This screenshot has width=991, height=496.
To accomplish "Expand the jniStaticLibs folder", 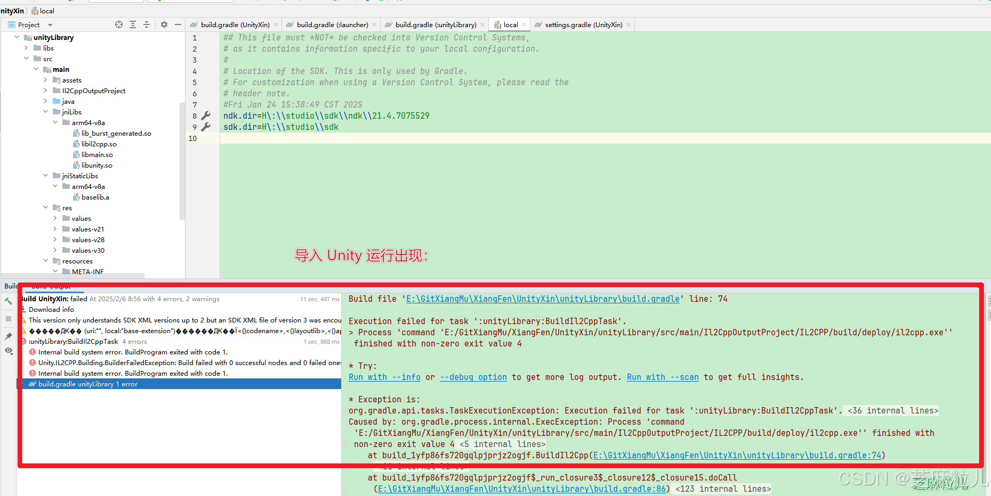I will coord(45,176).
